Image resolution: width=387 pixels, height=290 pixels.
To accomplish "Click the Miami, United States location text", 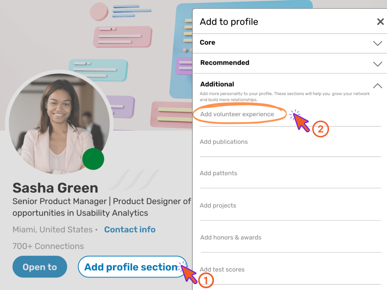I will (52, 230).
